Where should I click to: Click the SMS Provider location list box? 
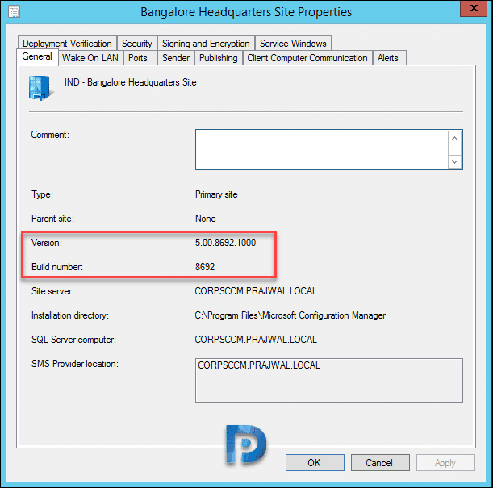[x=329, y=381]
